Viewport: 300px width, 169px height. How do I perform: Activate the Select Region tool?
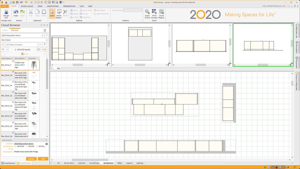pyautogui.click(x=59, y=14)
